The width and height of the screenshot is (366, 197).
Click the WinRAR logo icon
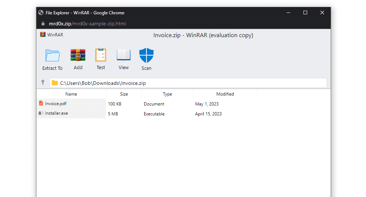[x=43, y=35]
